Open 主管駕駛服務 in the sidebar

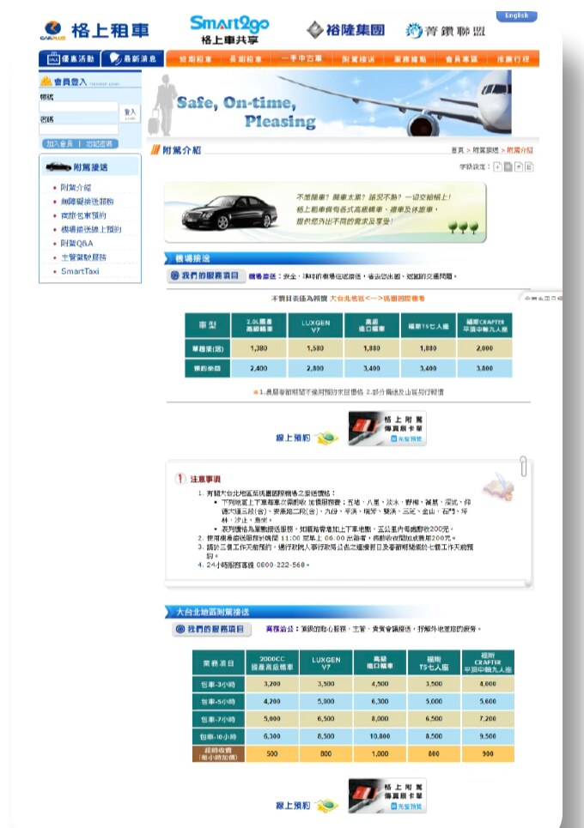(83, 257)
